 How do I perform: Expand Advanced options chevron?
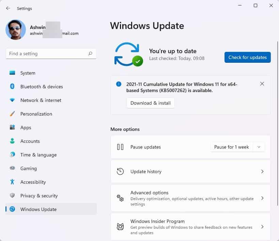pyautogui.click(x=262, y=198)
